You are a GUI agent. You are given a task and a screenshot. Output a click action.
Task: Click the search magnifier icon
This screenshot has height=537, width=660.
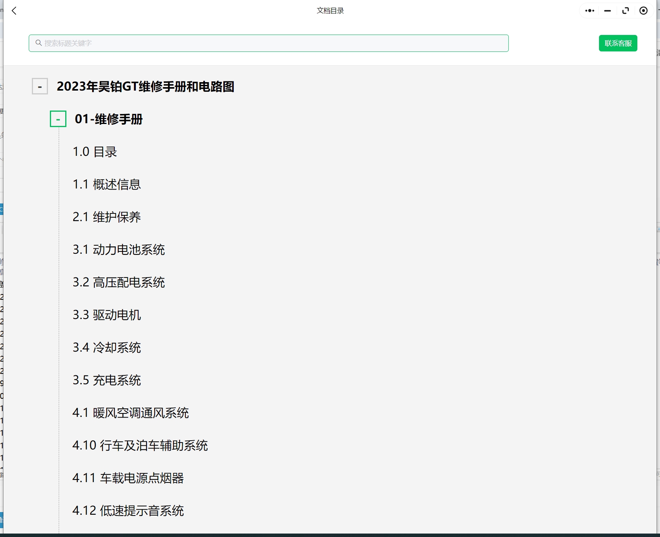[x=38, y=43]
